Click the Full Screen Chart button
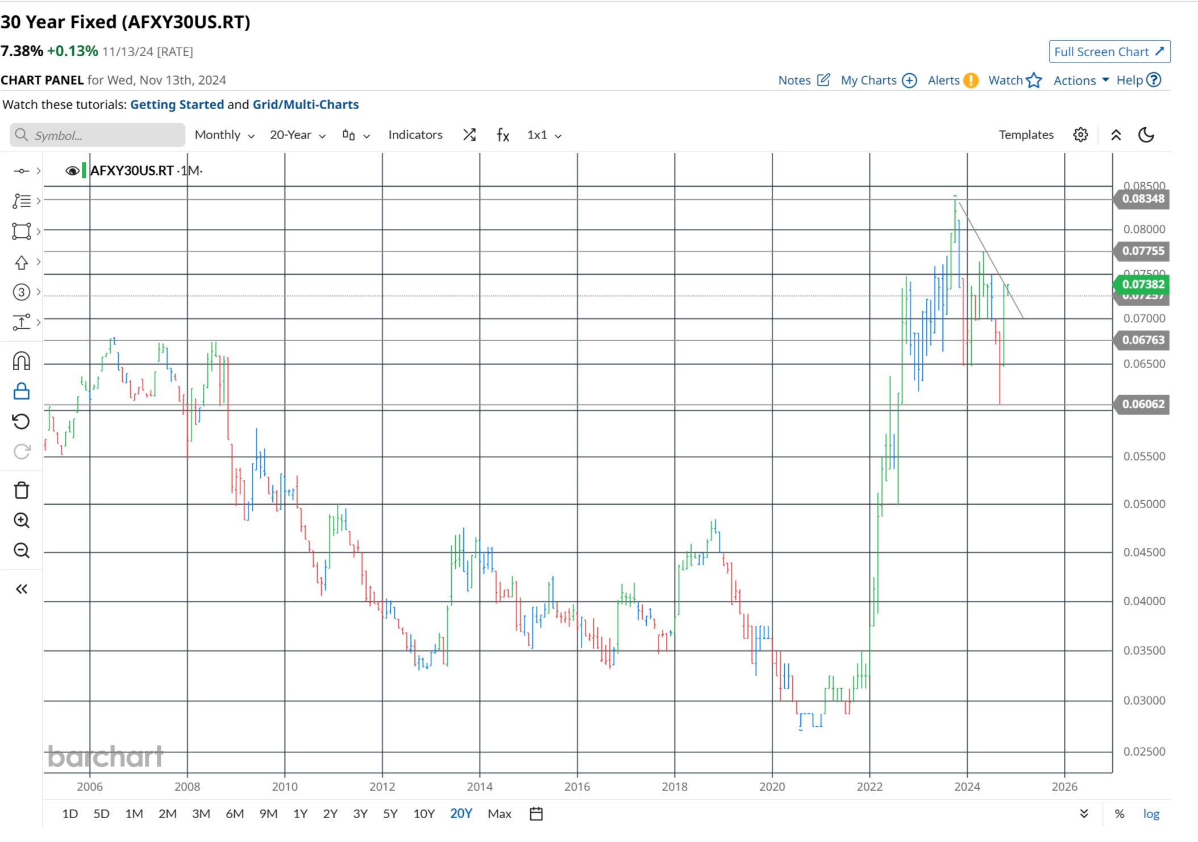This screenshot has width=1198, height=842. (1109, 52)
